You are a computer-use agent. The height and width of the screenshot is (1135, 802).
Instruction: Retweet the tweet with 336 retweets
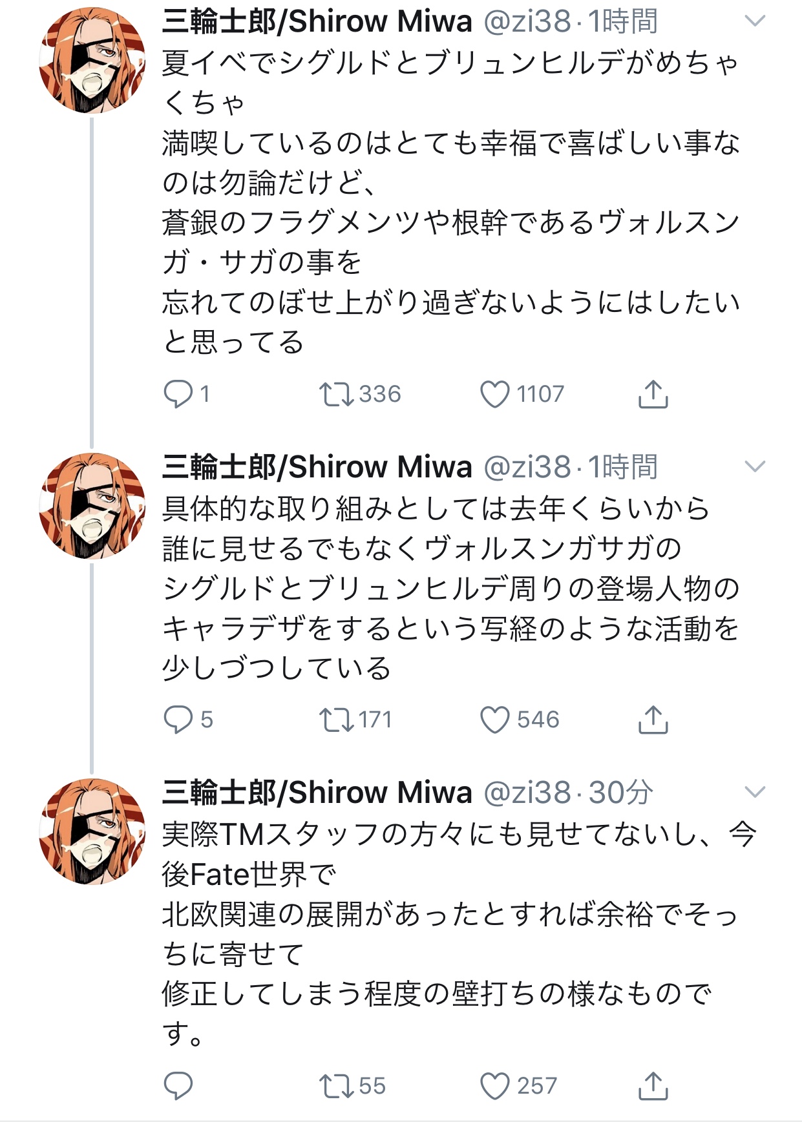pyautogui.click(x=336, y=394)
